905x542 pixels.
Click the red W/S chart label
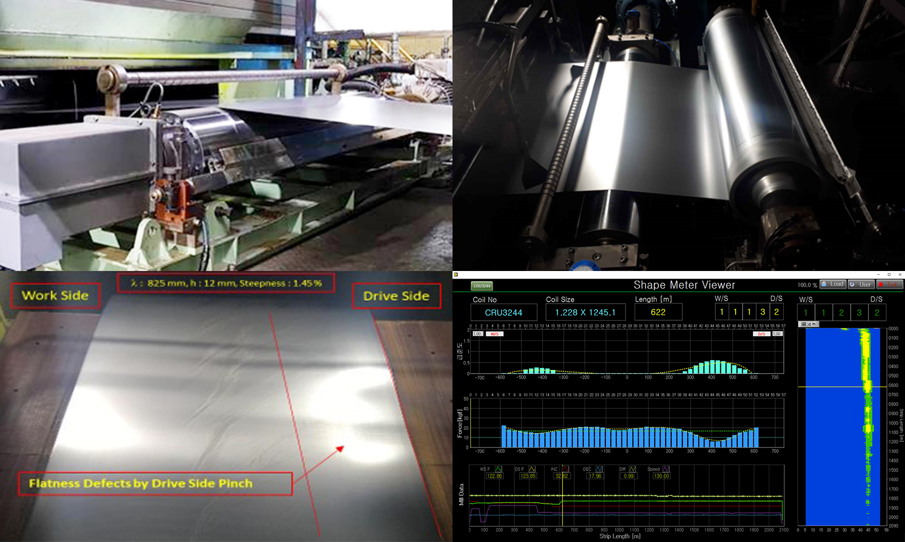[x=495, y=334]
